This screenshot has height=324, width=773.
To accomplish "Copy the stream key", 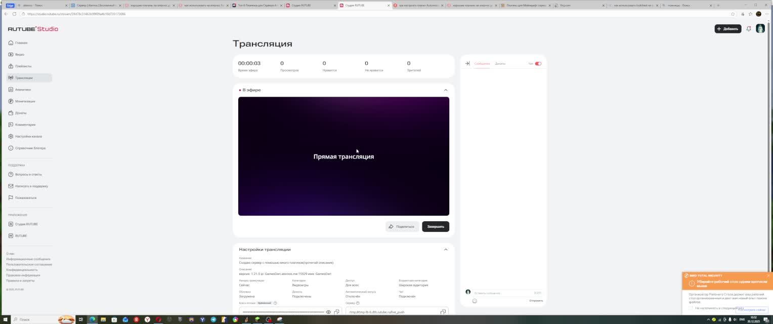I will coord(336,312).
